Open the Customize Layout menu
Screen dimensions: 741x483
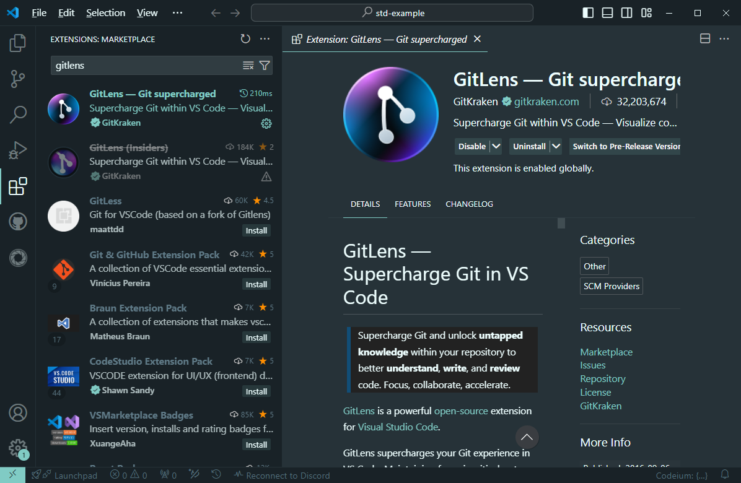pos(646,13)
